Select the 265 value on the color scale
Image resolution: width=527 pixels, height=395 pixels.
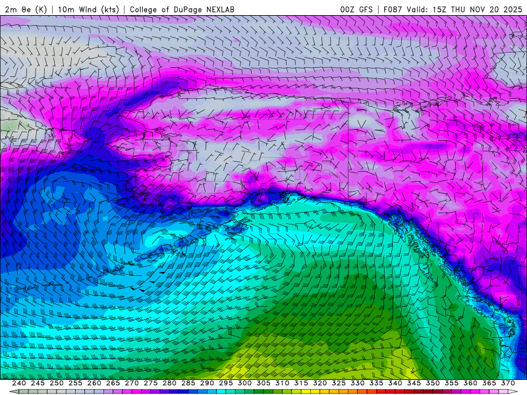[113, 383]
